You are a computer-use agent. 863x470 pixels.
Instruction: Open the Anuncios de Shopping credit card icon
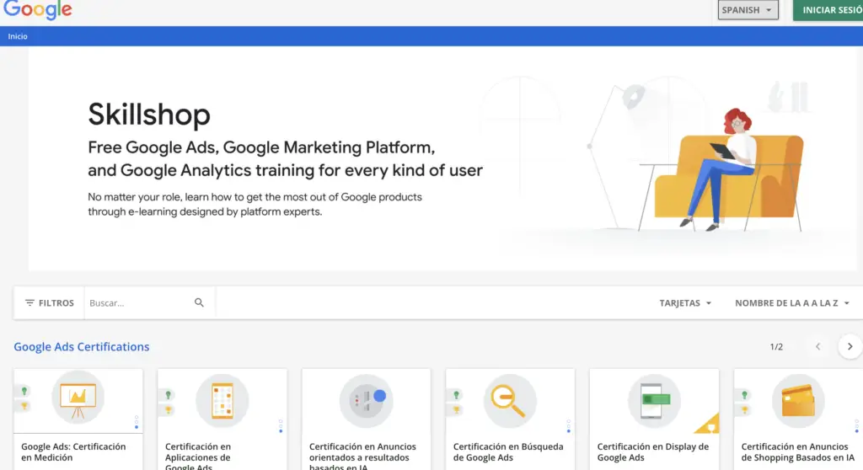click(798, 401)
